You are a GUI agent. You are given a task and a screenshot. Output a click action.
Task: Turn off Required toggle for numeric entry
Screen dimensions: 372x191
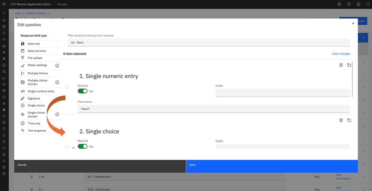point(83,91)
